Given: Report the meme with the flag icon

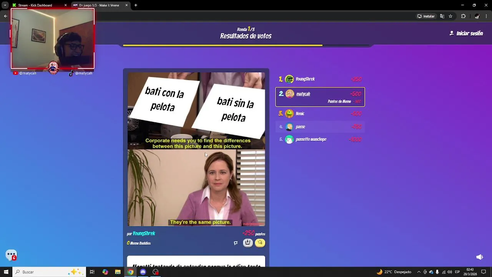Looking at the screenshot, I should click(x=236, y=243).
